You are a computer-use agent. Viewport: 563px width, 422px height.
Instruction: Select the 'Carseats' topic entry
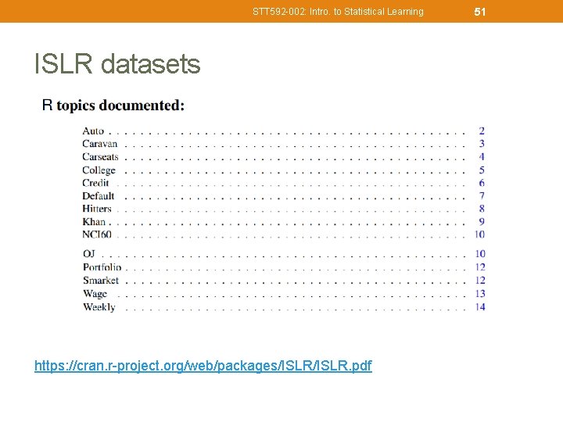point(100,157)
